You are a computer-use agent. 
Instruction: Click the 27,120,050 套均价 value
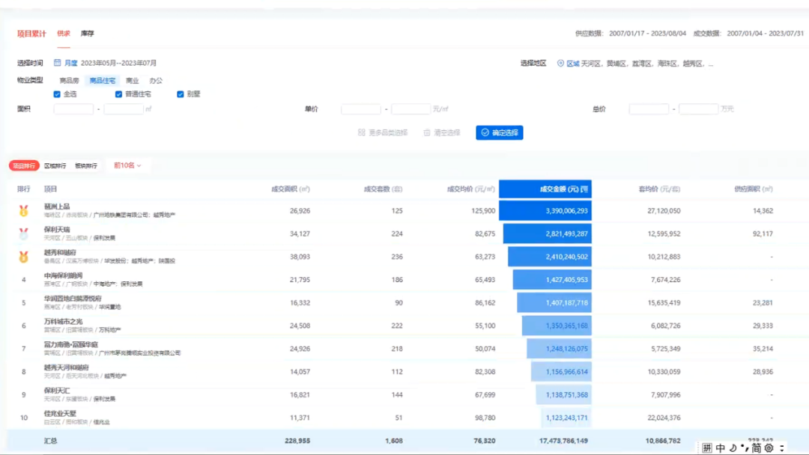coord(664,211)
